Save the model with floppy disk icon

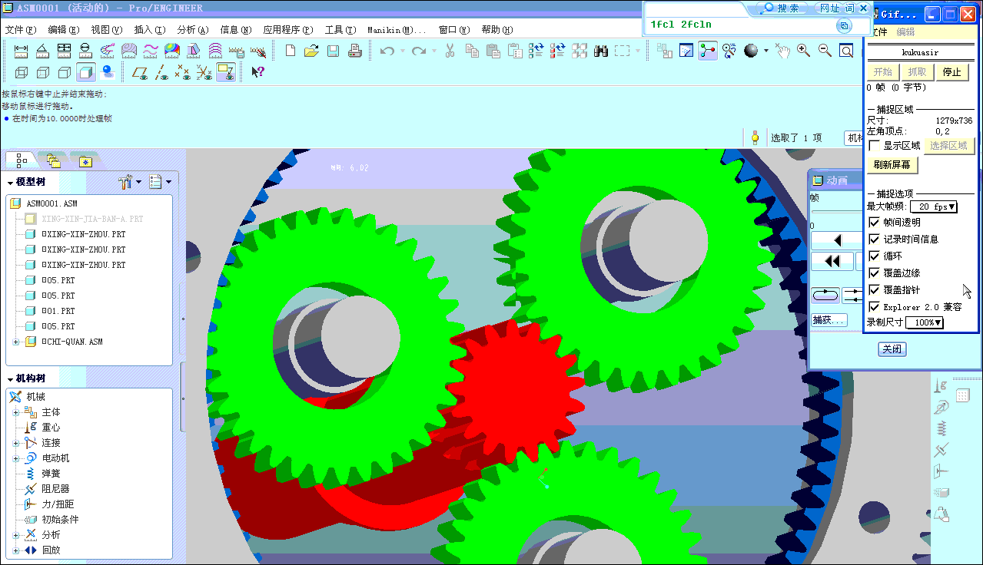tap(333, 51)
